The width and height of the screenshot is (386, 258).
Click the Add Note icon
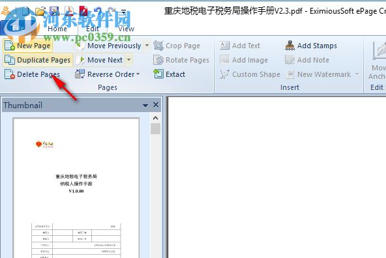289,60
